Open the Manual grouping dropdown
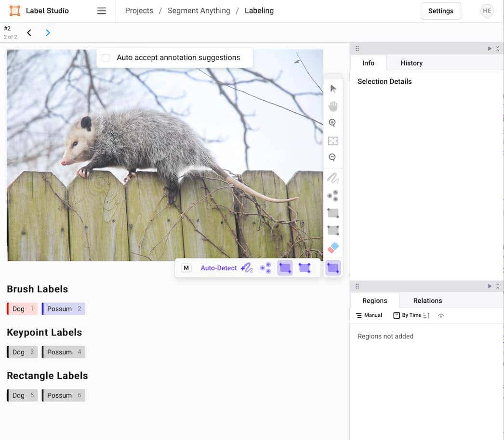The height and width of the screenshot is (440, 504). pos(369,315)
